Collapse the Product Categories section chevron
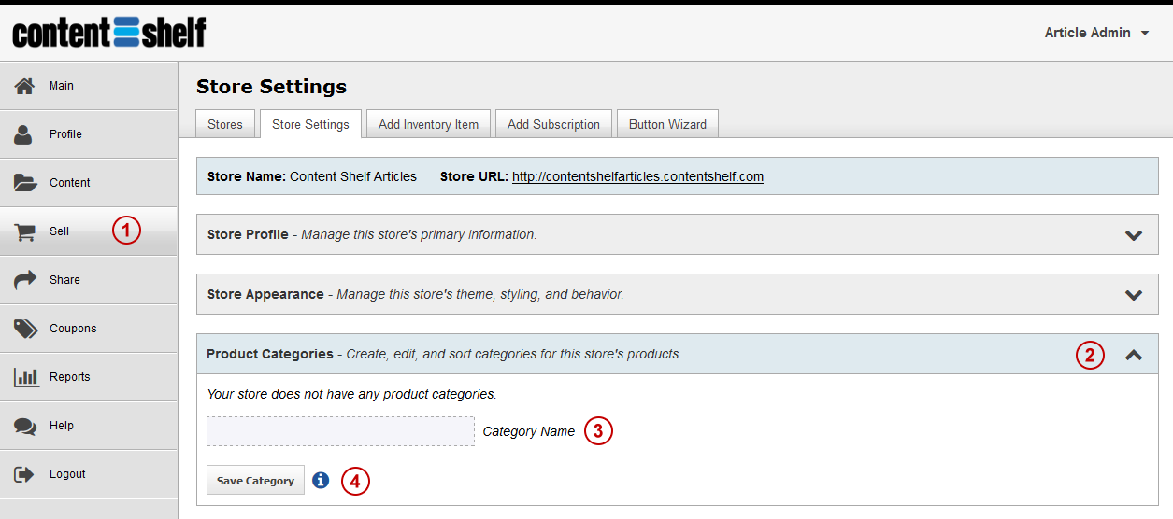 click(1134, 355)
